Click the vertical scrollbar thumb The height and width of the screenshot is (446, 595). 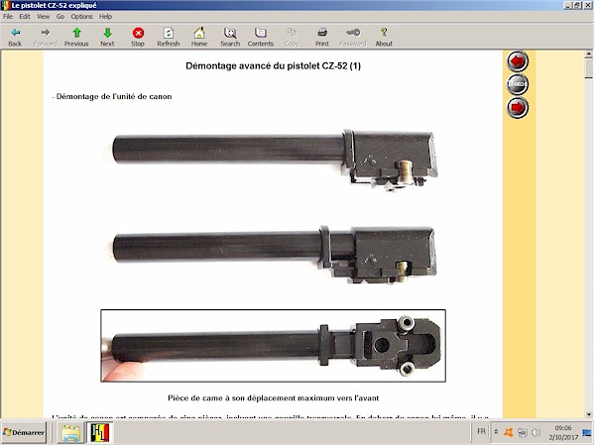(588, 68)
